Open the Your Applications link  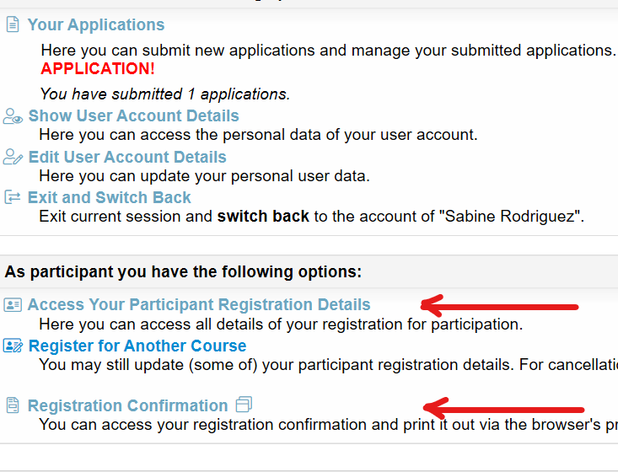pyautogui.click(x=96, y=24)
